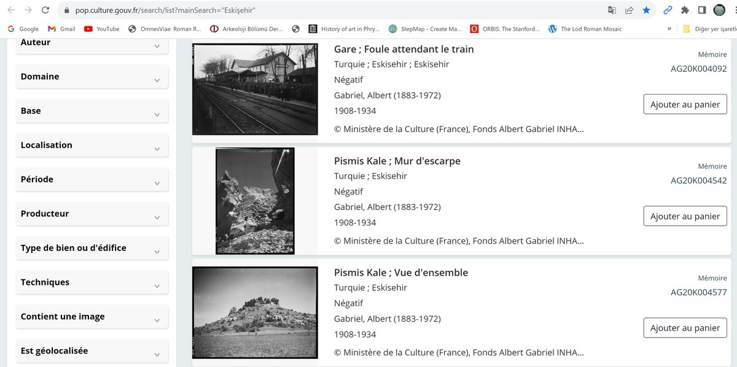The height and width of the screenshot is (367, 737).
Task: Expand the Période filter
Action: (92, 180)
